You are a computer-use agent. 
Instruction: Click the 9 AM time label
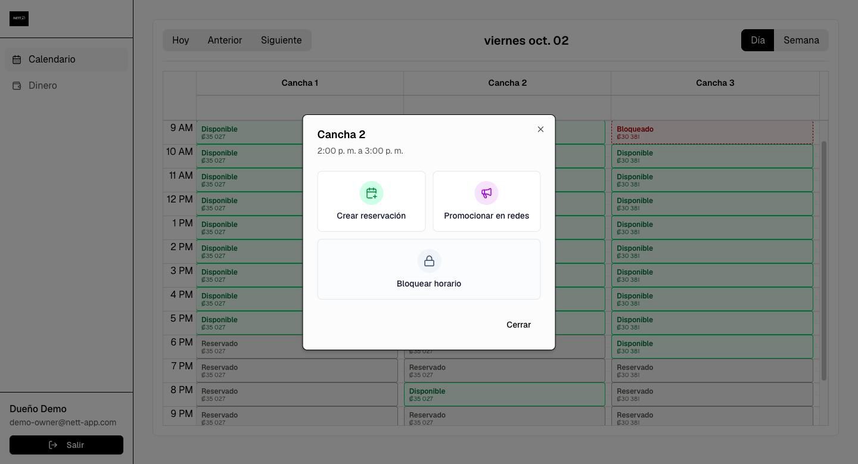181,128
